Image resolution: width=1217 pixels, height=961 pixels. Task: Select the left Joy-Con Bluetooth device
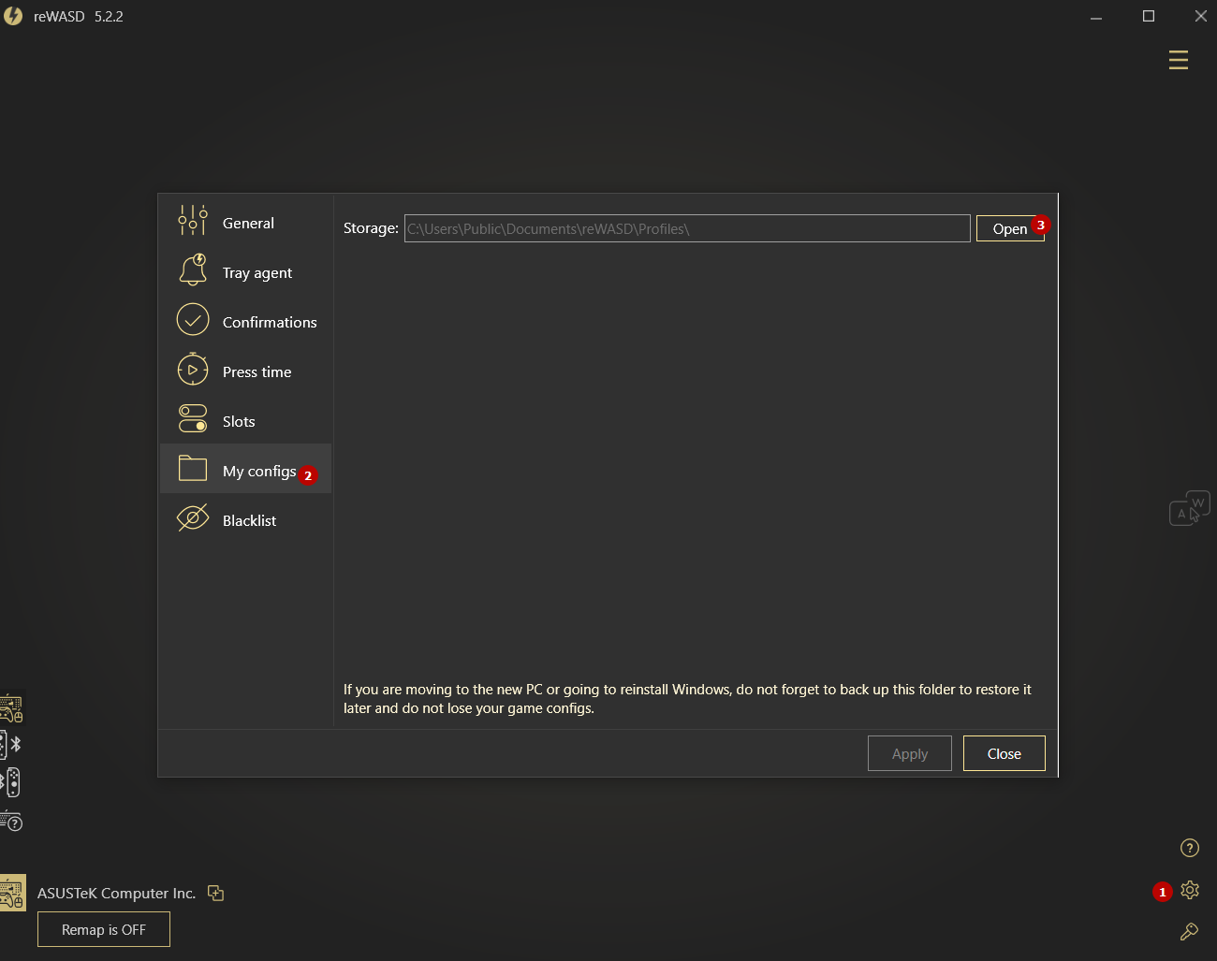coord(7,745)
